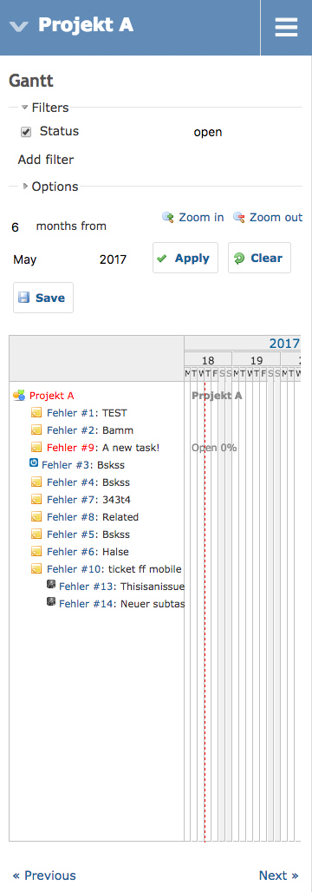The width and height of the screenshot is (312, 892).
Task: Collapse the Filters section
Action: coord(45,108)
